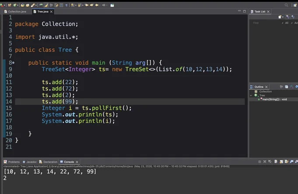Toggle Task List Categorized presentation icon
The height and width of the screenshot is (194, 298).
tap(288, 17)
